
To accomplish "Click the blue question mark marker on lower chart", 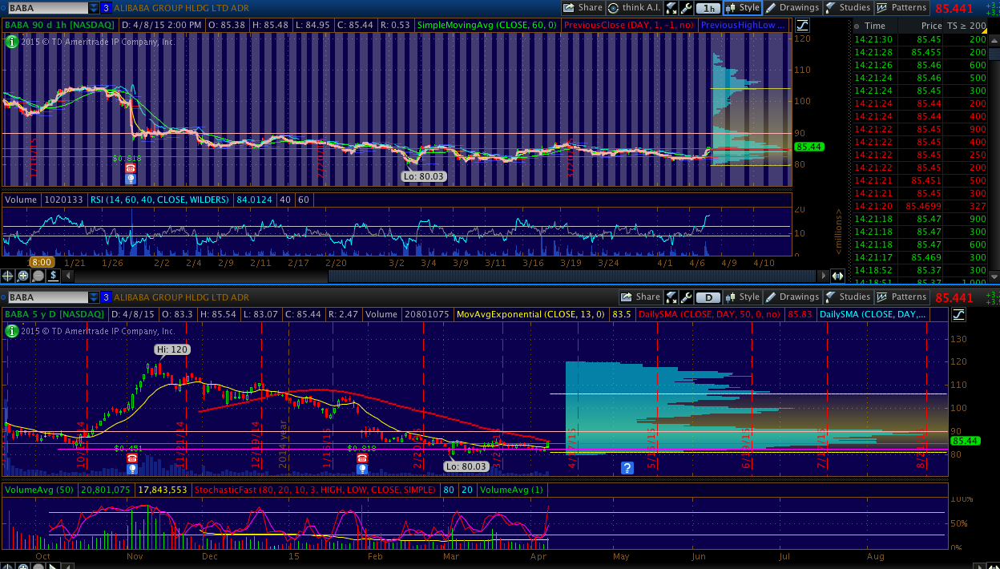I will 627,467.
